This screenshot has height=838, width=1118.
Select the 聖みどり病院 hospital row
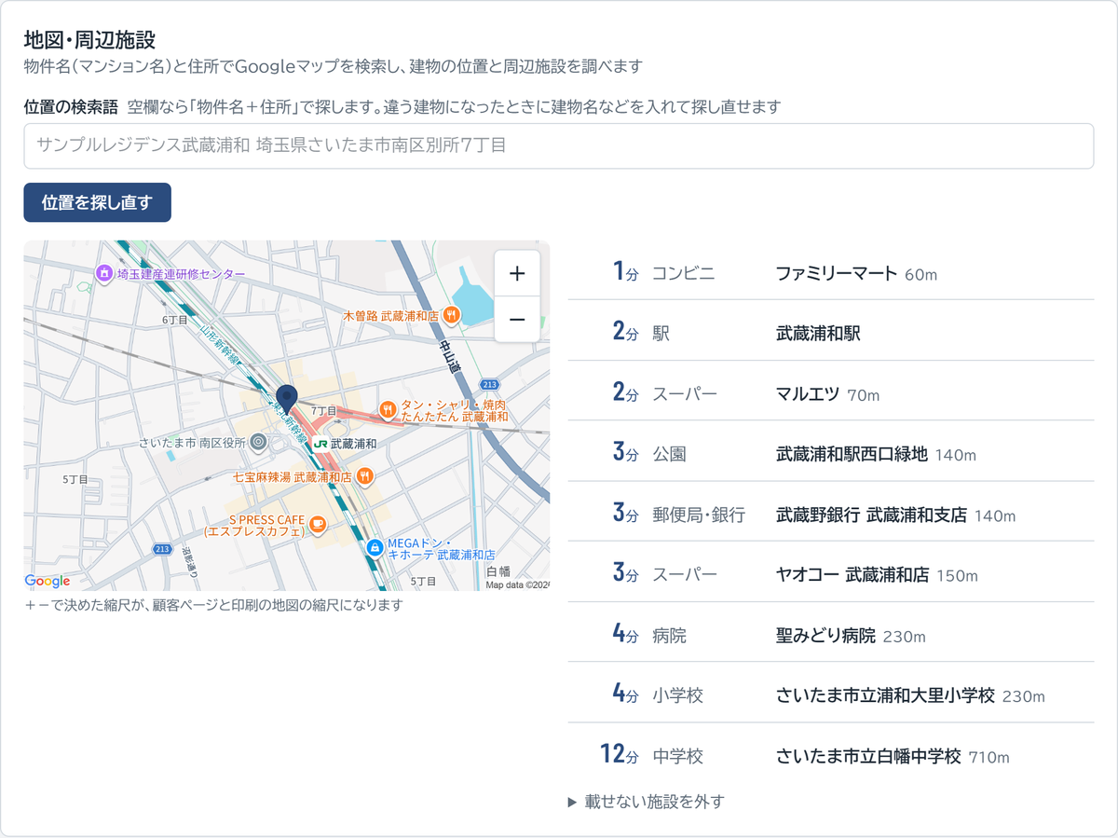pyautogui.click(x=831, y=634)
